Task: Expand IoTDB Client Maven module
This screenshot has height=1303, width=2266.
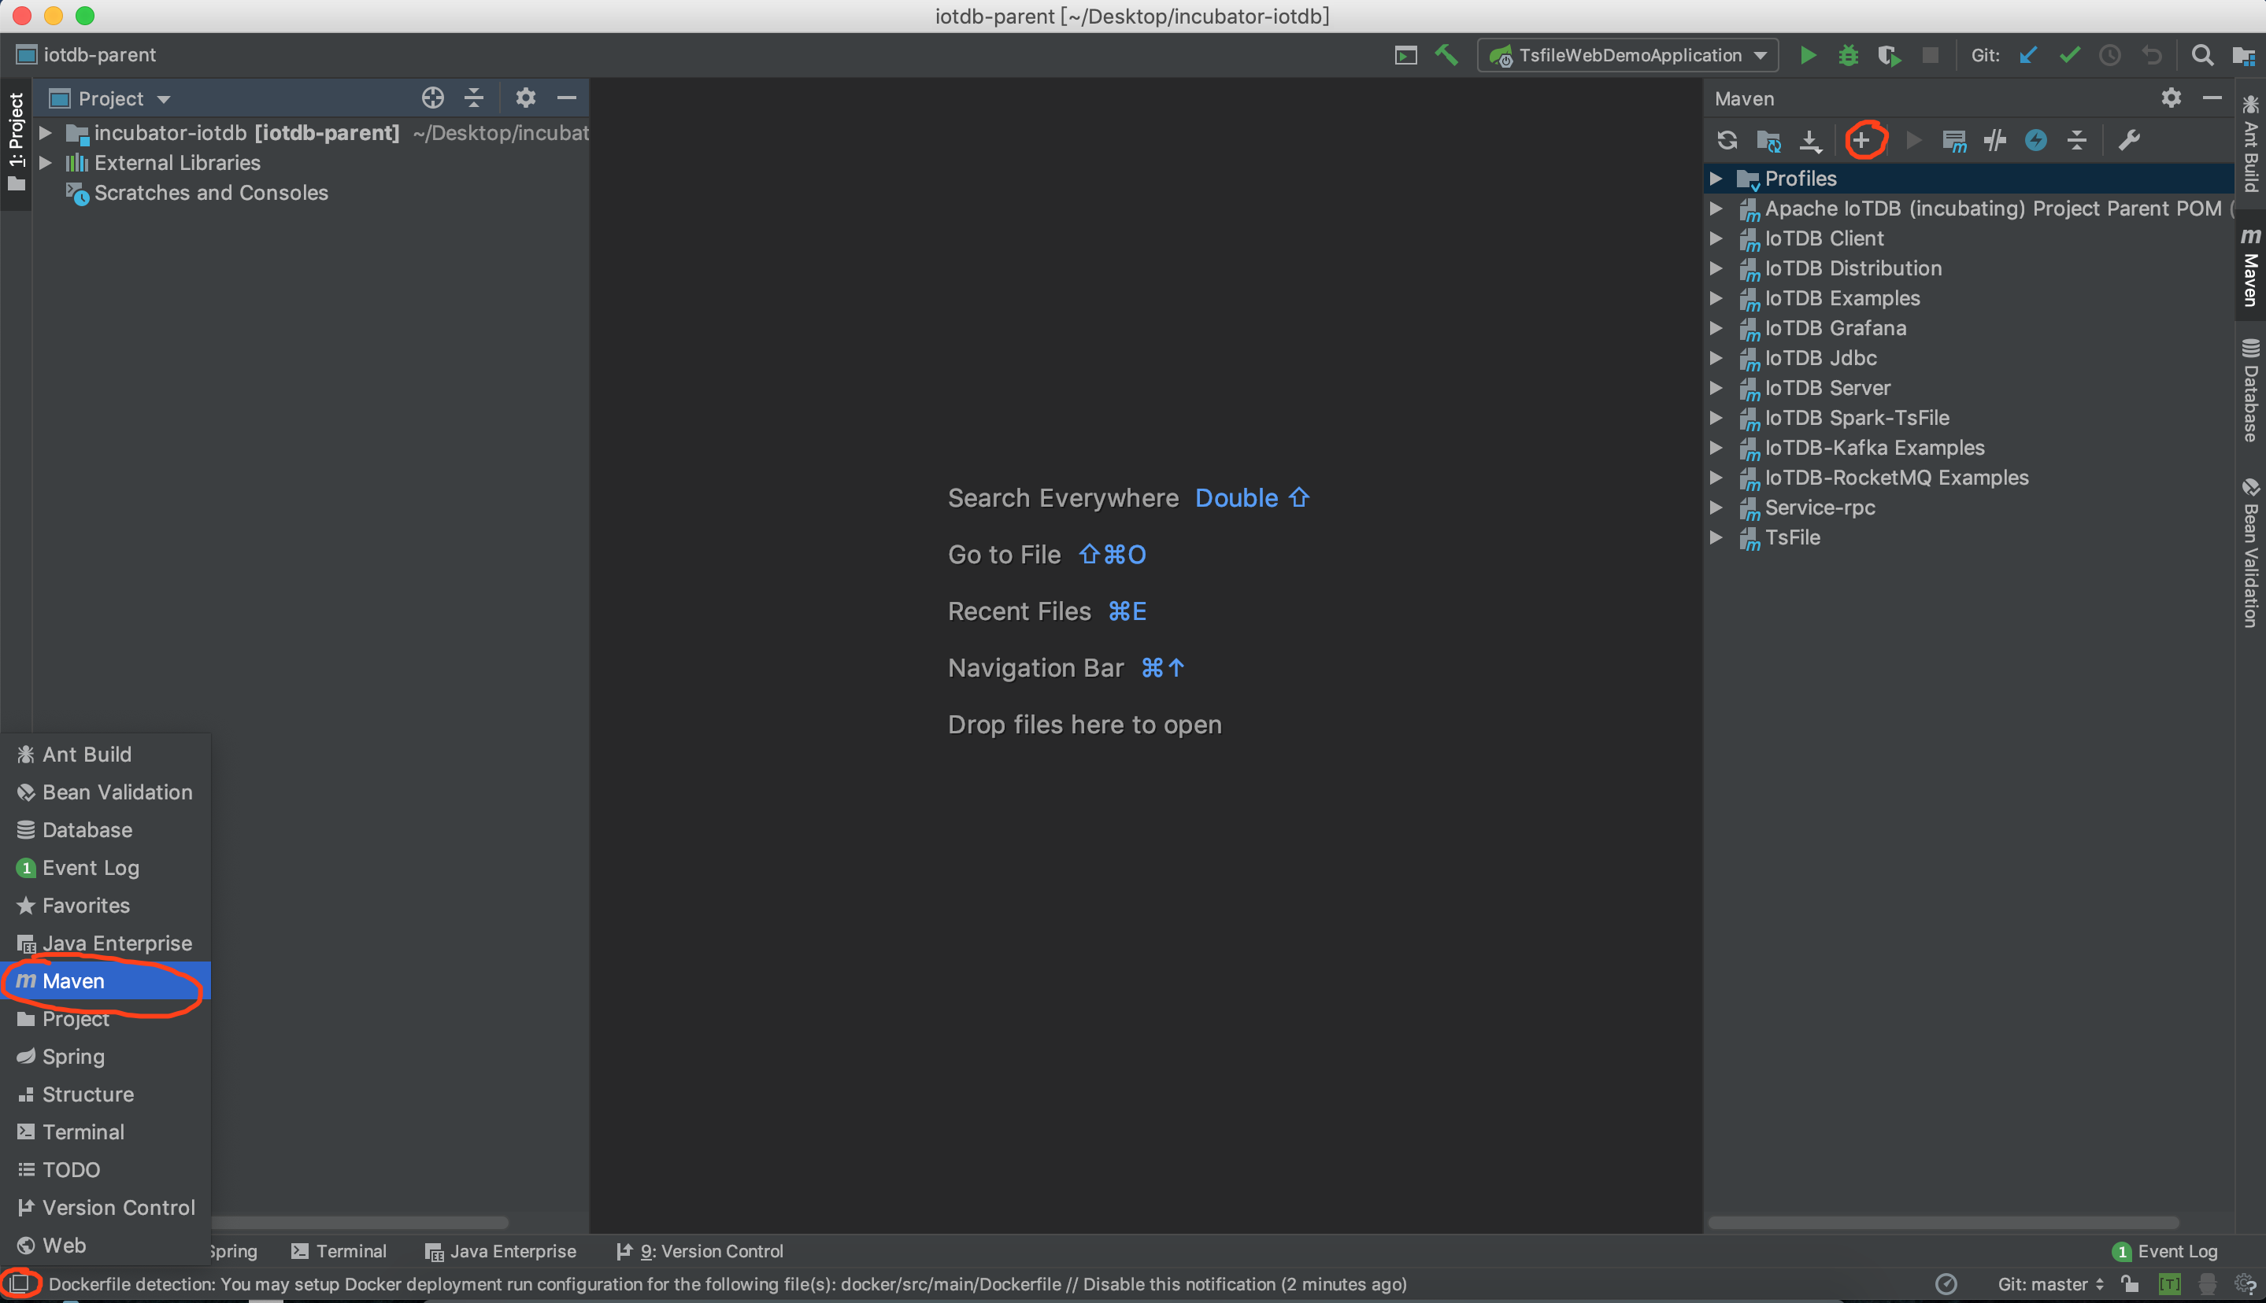Action: coord(1716,238)
